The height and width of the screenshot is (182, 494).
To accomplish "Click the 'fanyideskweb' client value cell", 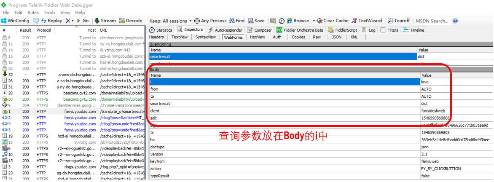I will coord(457,110).
